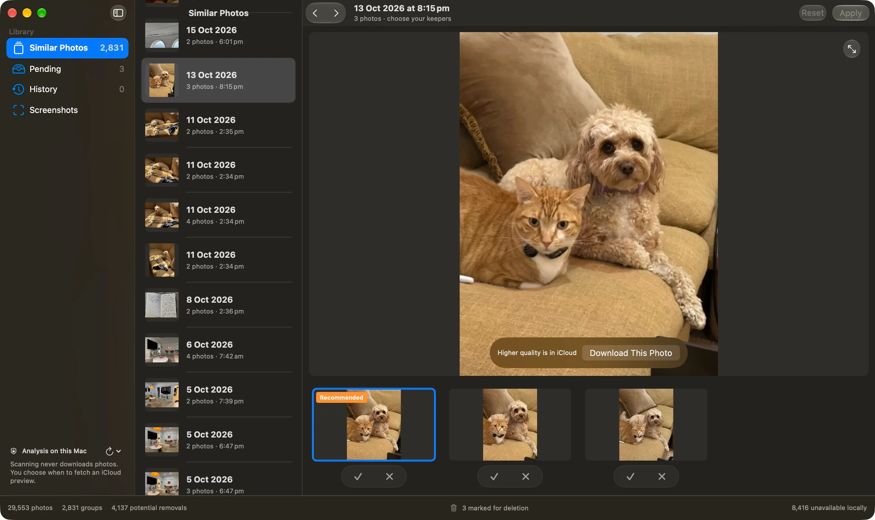Expand the photo preview to full view
This screenshot has width=875, height=520.
click(852, 49)
